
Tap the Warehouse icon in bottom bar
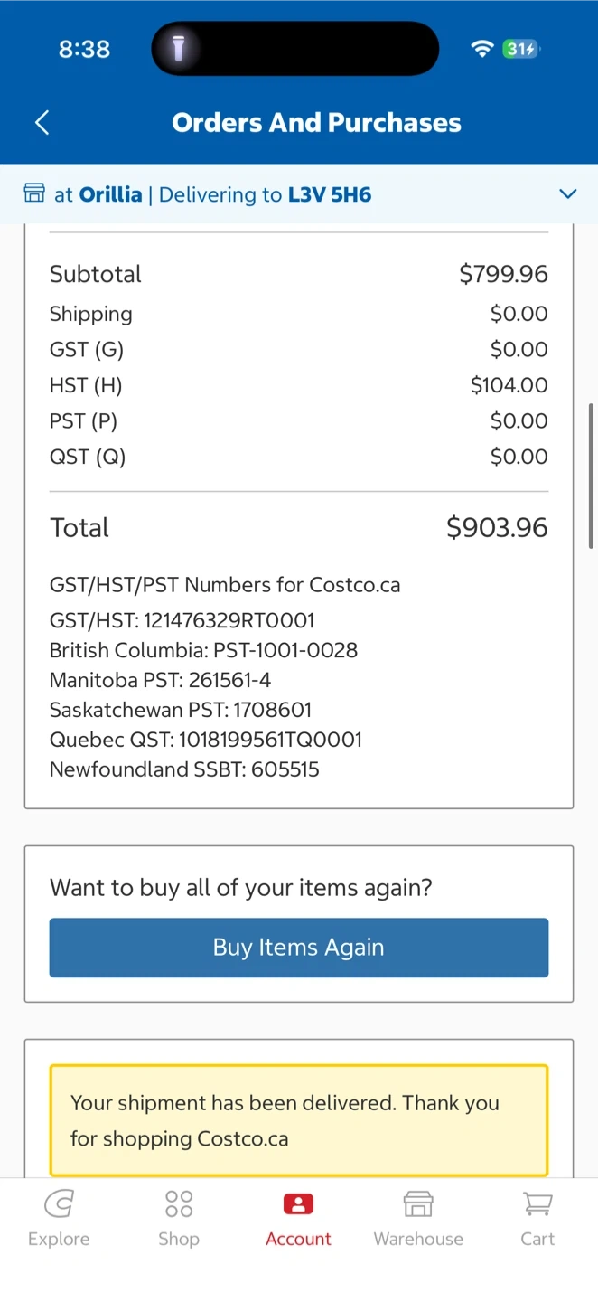coord(418,1205)
